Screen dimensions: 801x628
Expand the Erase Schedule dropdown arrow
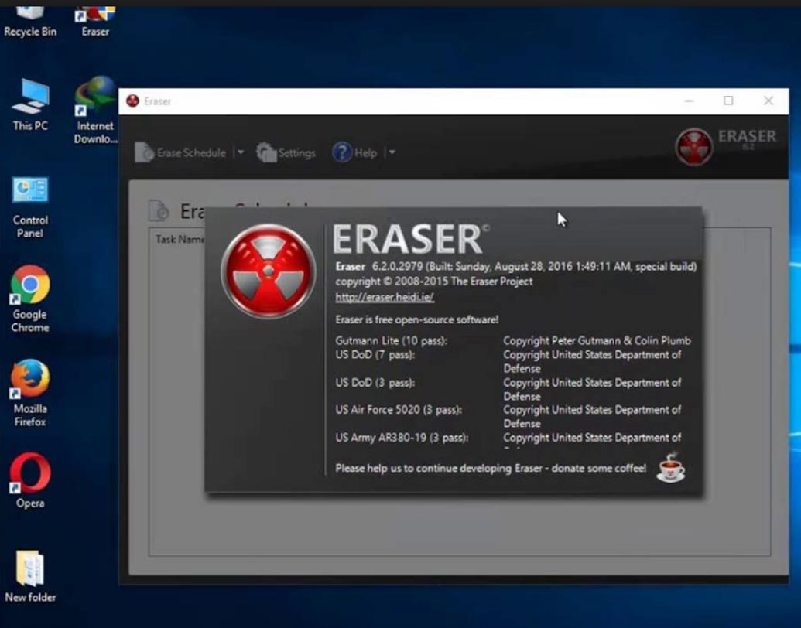240,152
